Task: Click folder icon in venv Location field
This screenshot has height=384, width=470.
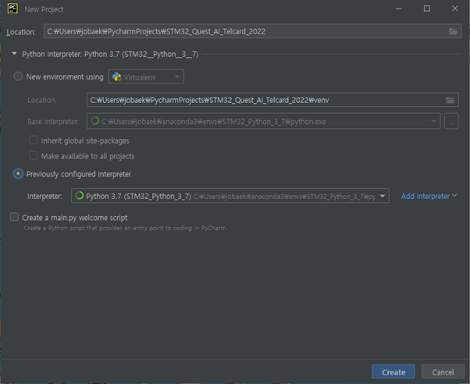Action: tap(450, 100)
